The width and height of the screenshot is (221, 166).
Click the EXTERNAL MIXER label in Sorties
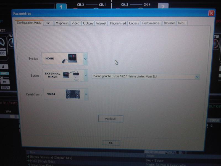coord(52,75)
